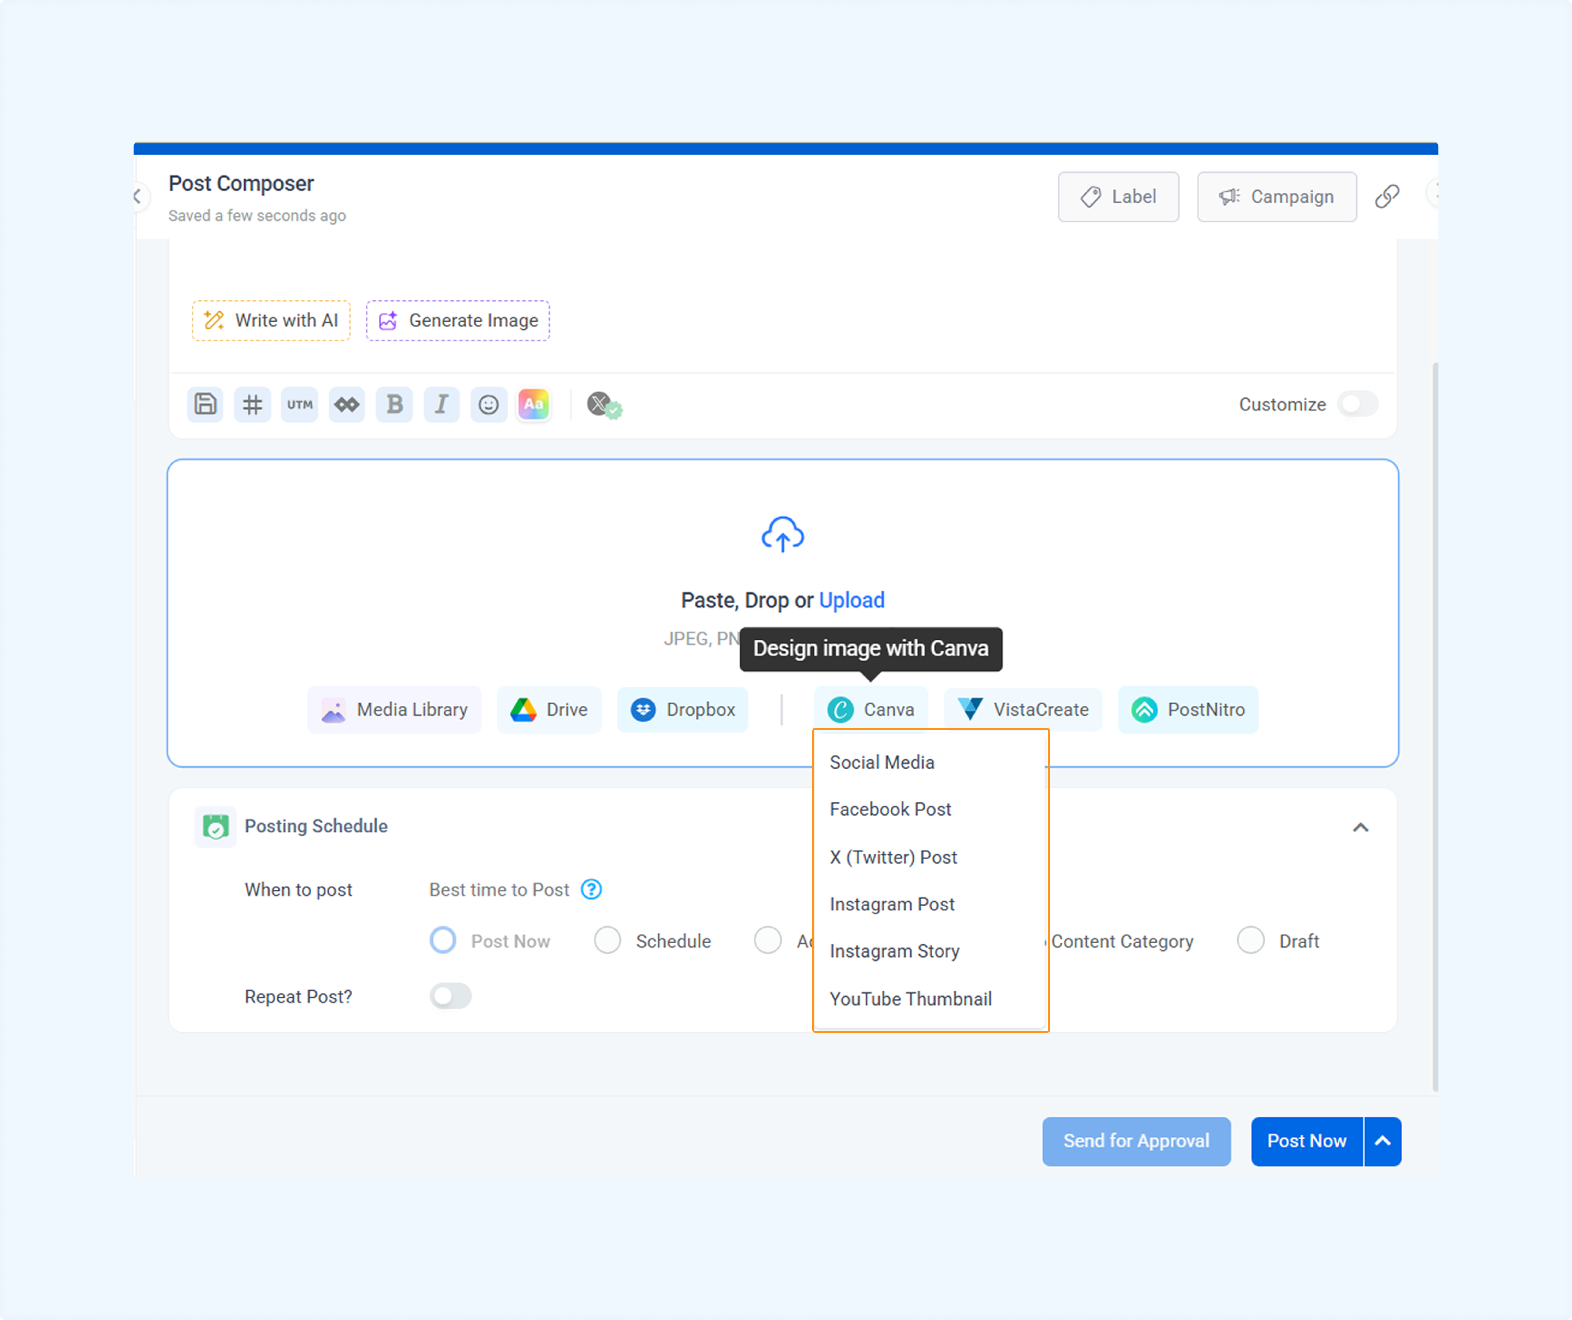Viewport: 1572px width, 1320px height.
Task: Open UTM parameters tool
Action: tap(299, 405)
